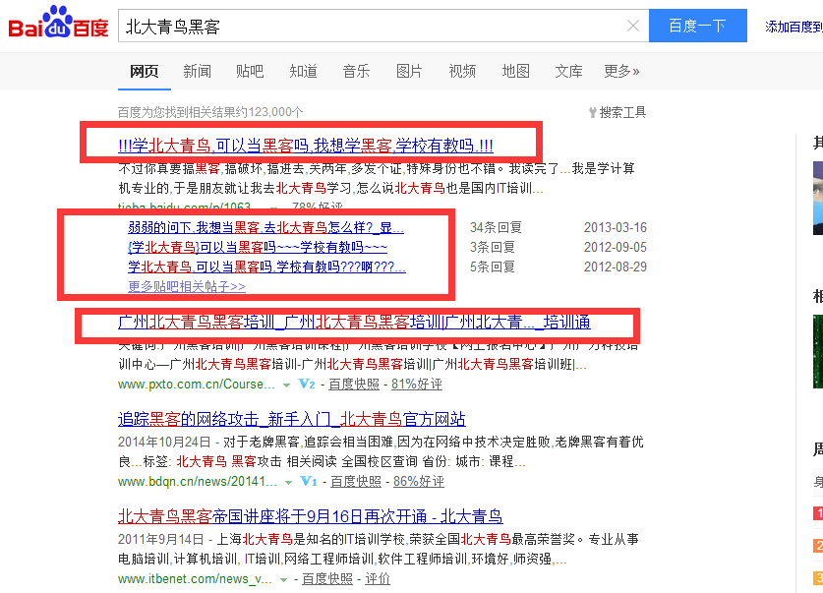The image size is (823, 593).
Task: Click the date 2012-09-05
Action: pyautogui.click(x=616, y=247)
